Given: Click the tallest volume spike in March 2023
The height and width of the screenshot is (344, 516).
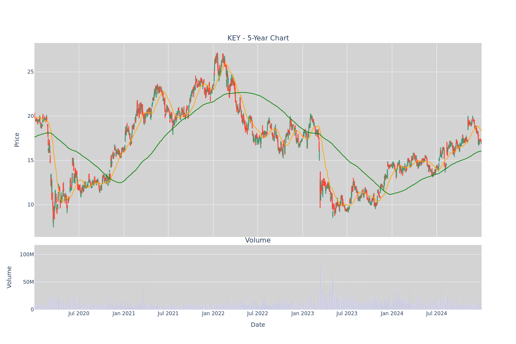Looking at the screenshot, I should [320, 279].
